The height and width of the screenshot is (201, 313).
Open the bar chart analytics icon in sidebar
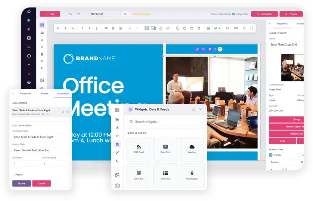29,74
